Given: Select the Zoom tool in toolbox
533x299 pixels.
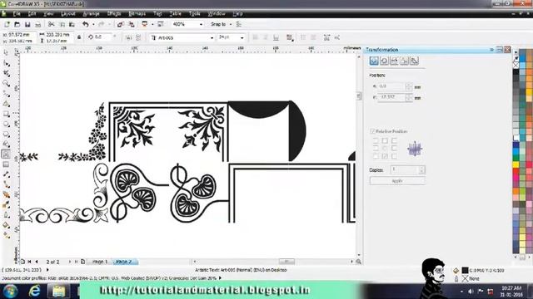Looking at the screenshot, I should (6, 83).
